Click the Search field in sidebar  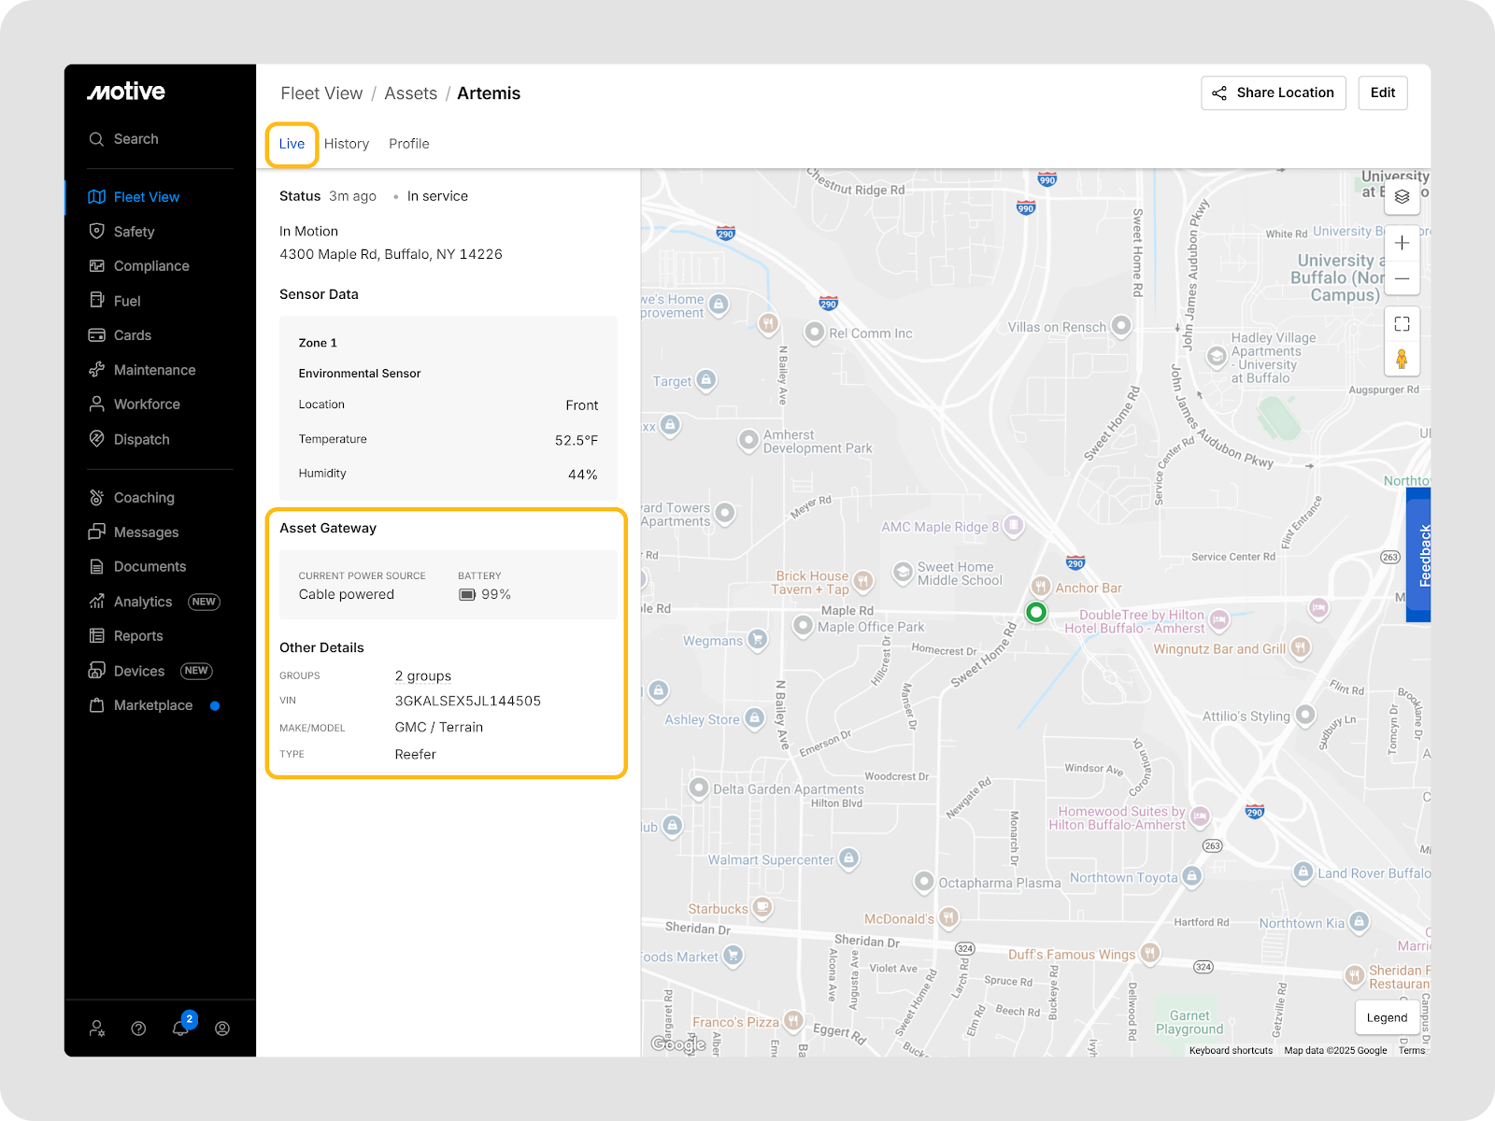tap(136, 139)
